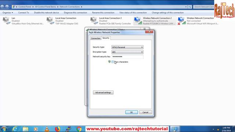Open the Encryption type dropdown
Screen dimensions: 235x132
tap(127, 52)
